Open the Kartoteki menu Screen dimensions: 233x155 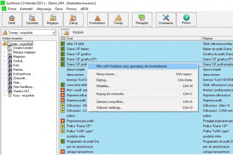click(26, 9)
